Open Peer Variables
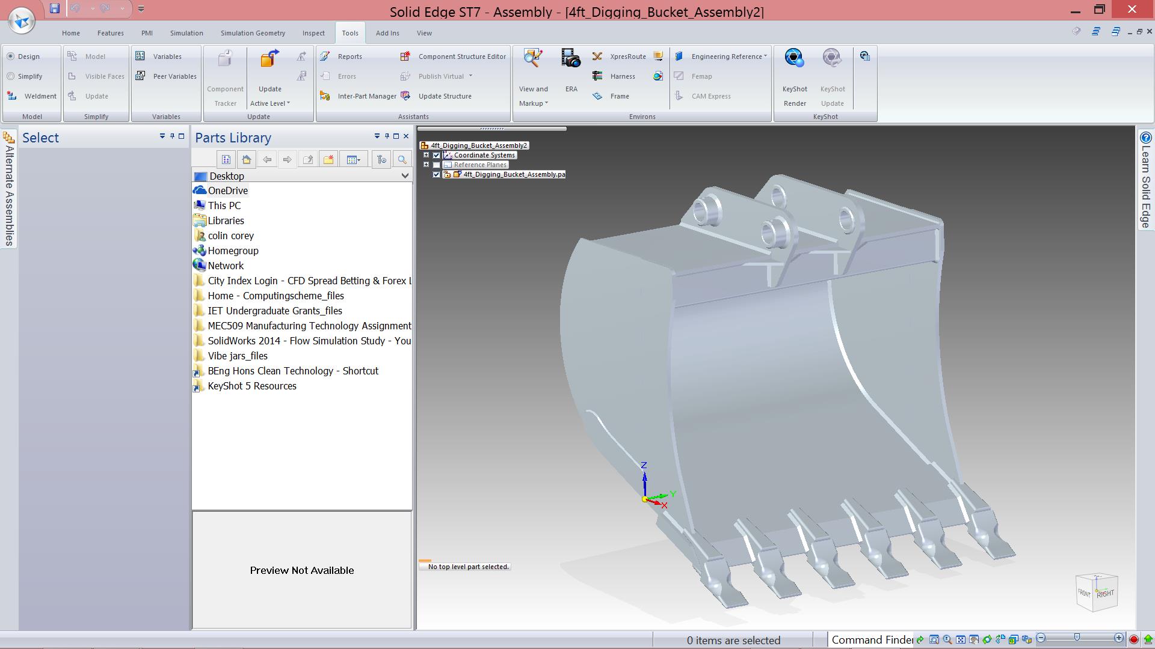The height and width of the screenshot is (649, 1155). [x=167, y=76]
